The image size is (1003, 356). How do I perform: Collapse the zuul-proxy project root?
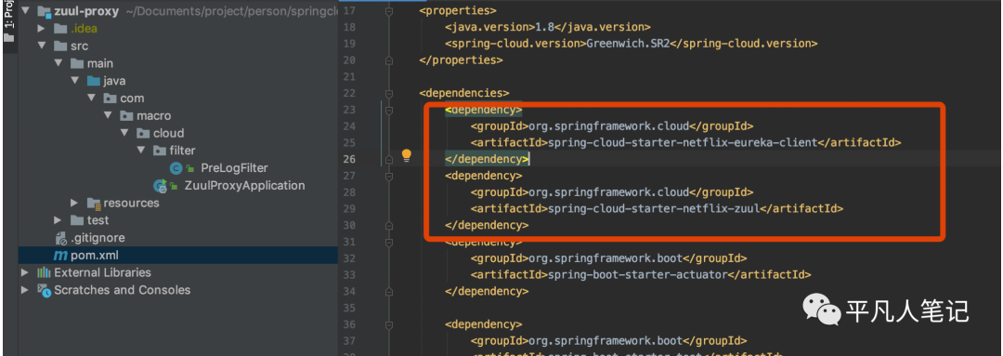[x=26, y=11]
